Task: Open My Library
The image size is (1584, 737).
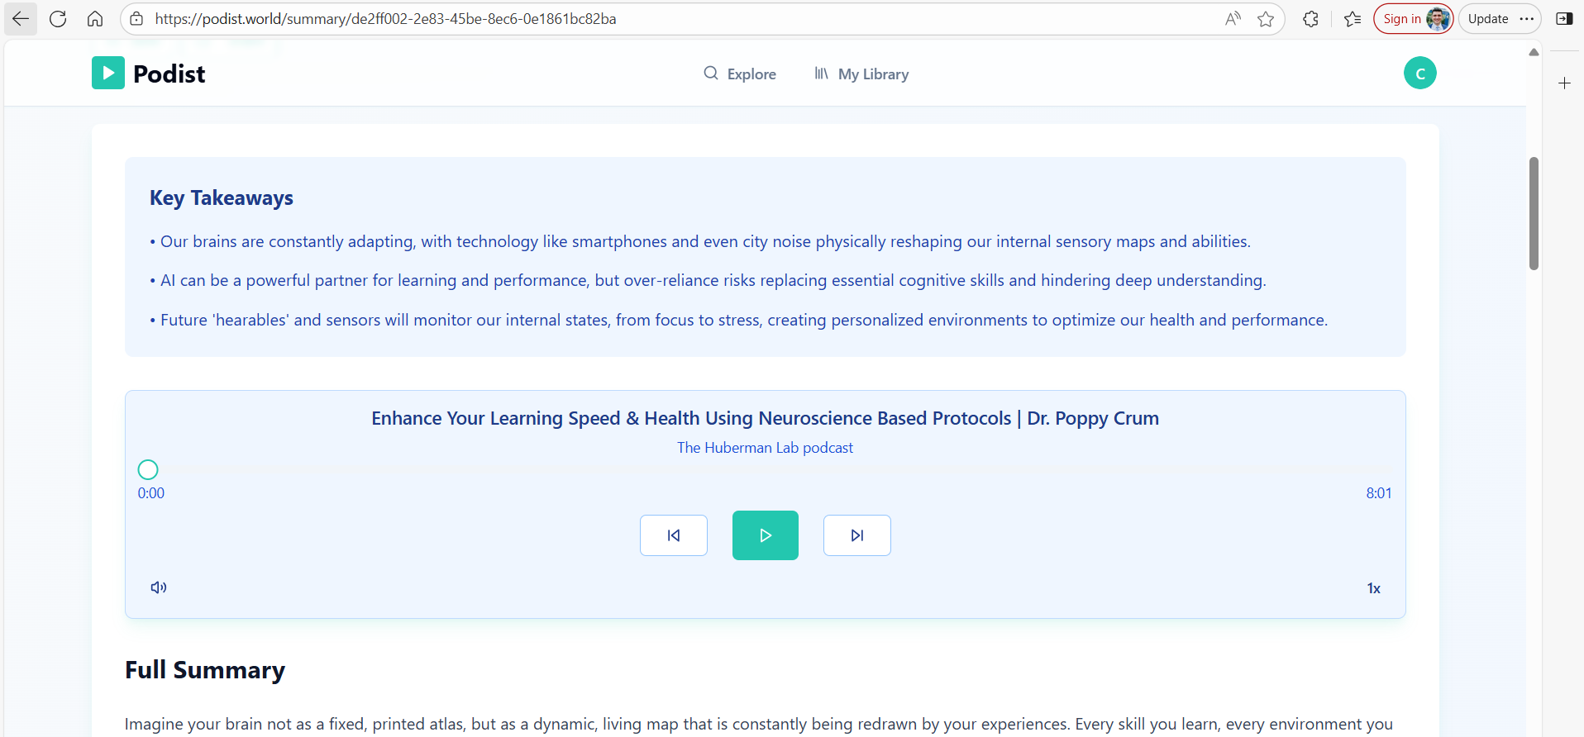Action: [x=861, y=74]
